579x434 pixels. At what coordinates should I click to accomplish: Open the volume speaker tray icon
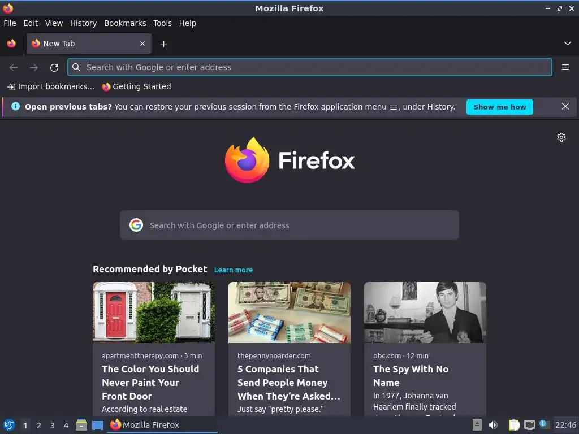click(x=493, y=425)
